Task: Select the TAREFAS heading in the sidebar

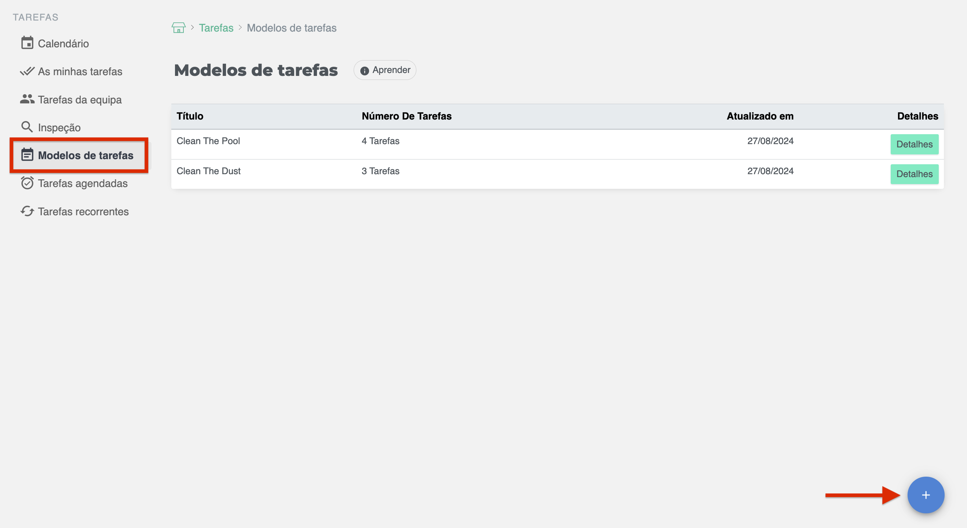Action: 35,16
